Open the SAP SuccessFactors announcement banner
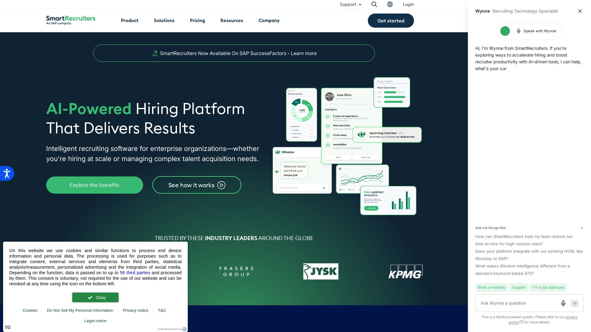 [x=234, y=53]
